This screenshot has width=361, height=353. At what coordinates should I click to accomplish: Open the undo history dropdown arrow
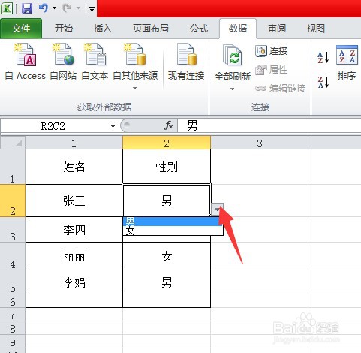(x=54, y=8)
